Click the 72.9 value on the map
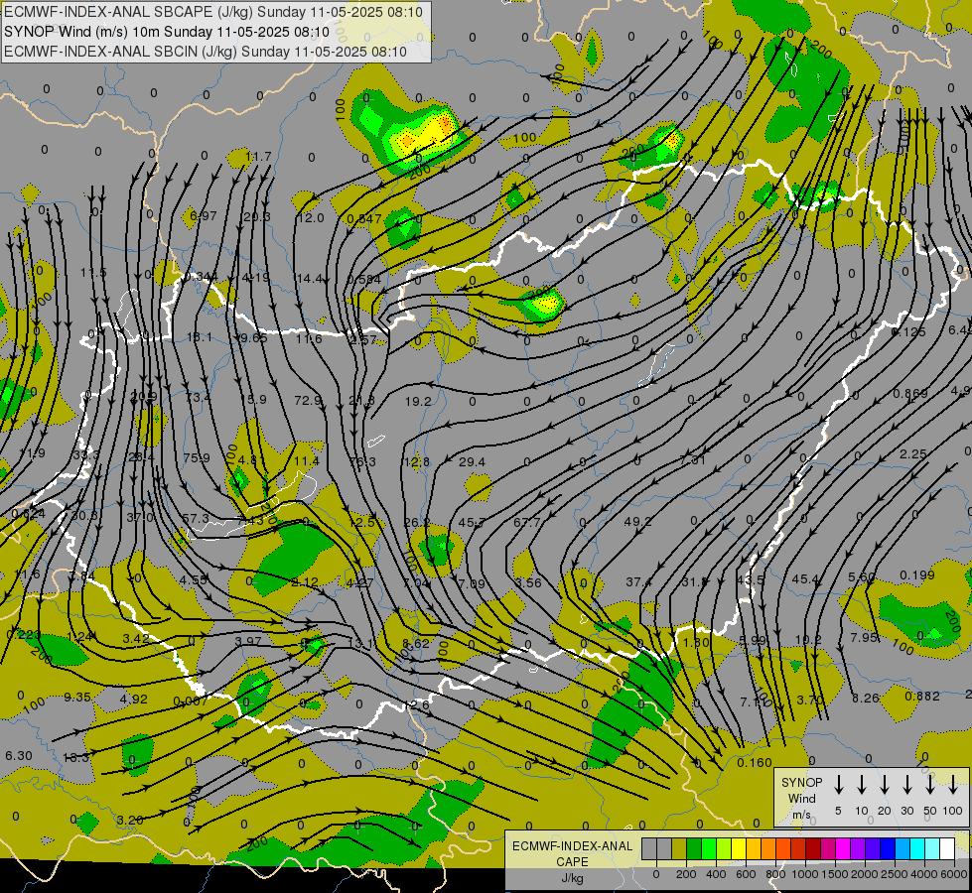972x893 pixels. [x=308, y=400]
